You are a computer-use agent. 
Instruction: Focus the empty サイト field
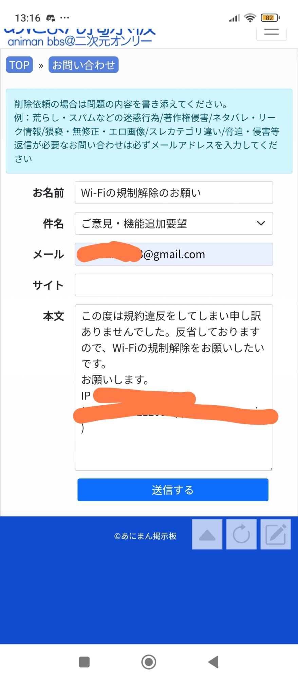point(174,285)
